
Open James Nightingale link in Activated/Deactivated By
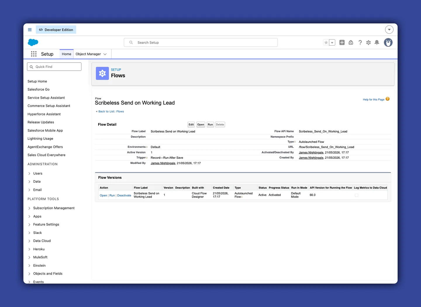tap(311, 152)
